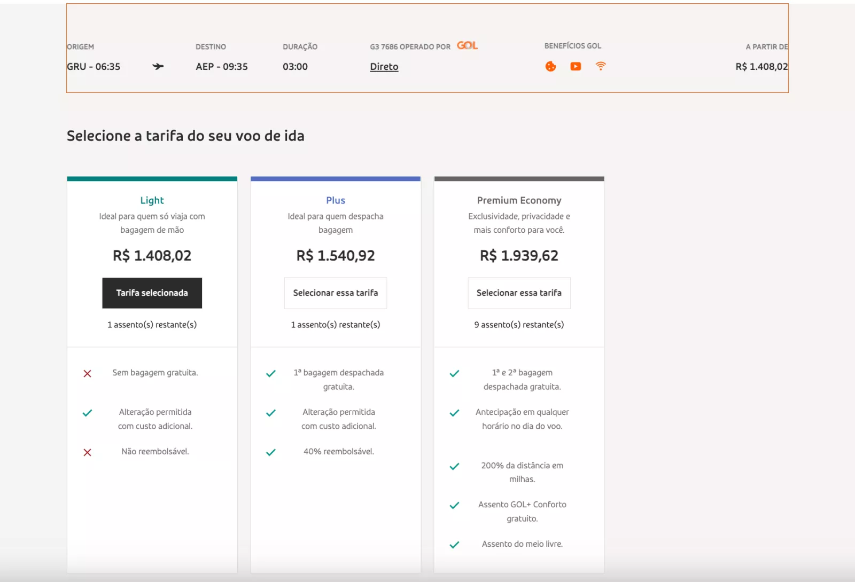Click Ideal para quem despacha bagagem description

coord(336,223)
